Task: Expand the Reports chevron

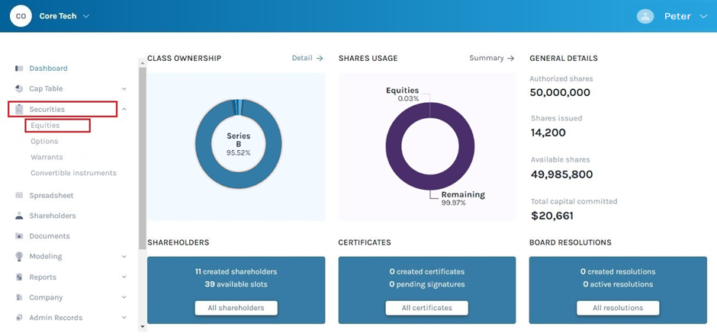Action: click(x=124, y=277)
